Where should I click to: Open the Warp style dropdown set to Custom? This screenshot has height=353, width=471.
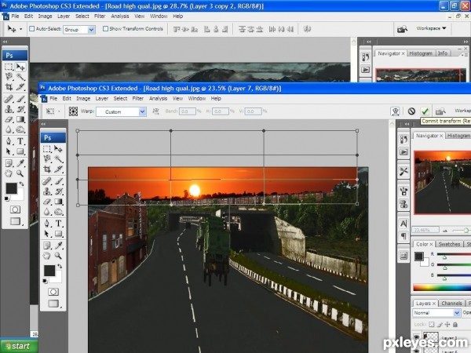(142, 112)
